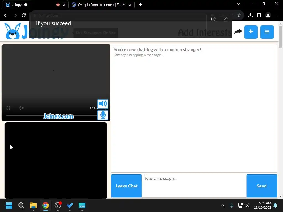Screen dimensions: 283x212
Task: Open network tray icon
Action: coord(240,205)
